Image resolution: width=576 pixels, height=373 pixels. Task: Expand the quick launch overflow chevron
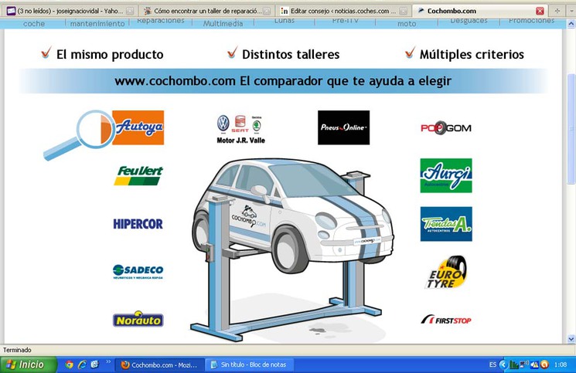108,362
